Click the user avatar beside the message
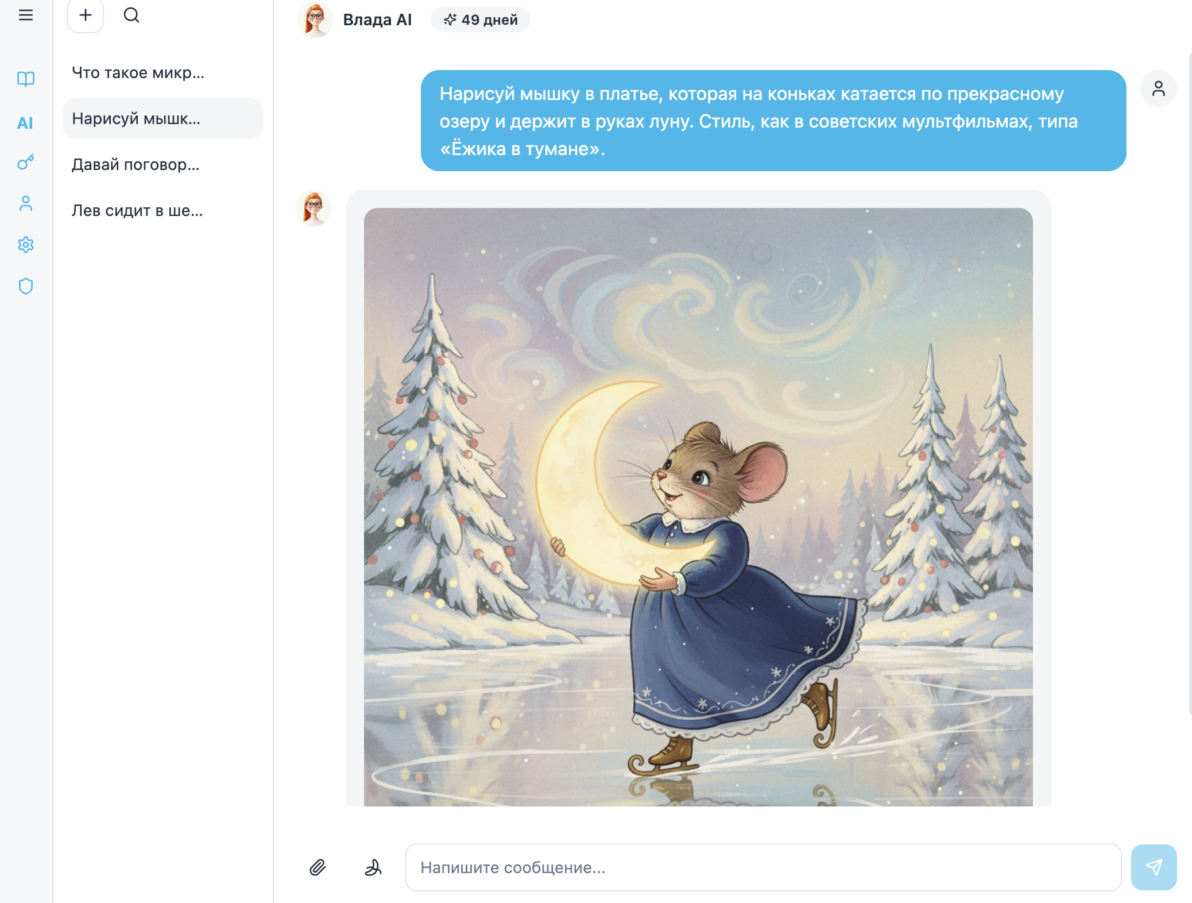The width and height of the screenshot is (1192, 903). point(1158,89)
